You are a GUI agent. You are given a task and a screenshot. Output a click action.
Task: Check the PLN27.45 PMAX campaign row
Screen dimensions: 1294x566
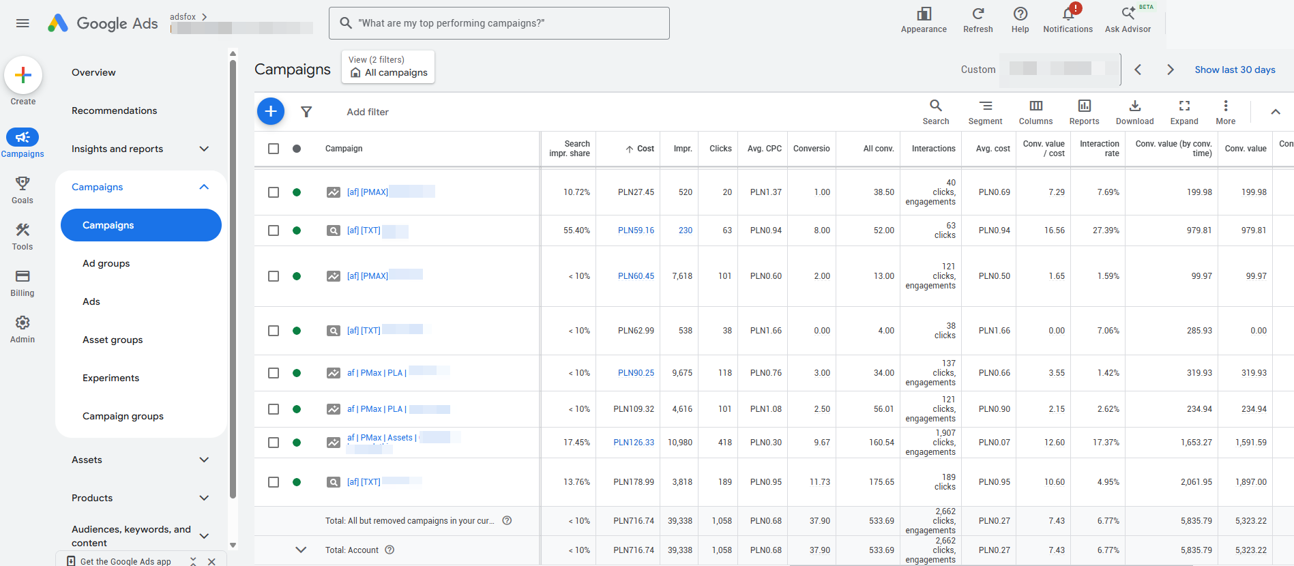[274, 192]
